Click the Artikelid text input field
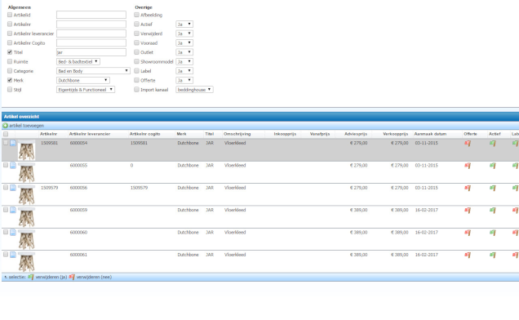Screen dimensions: 519x320 point(91,15)
